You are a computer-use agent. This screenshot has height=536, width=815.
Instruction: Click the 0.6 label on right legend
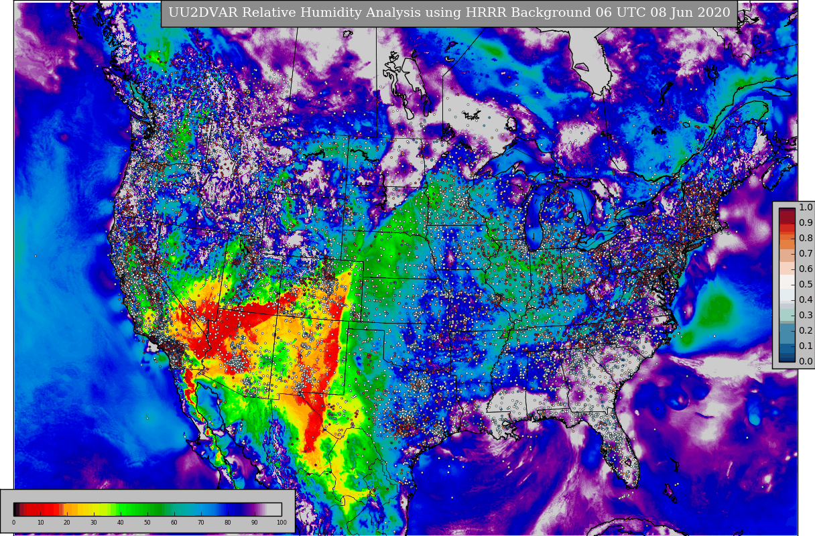click(x=806, y=269)
